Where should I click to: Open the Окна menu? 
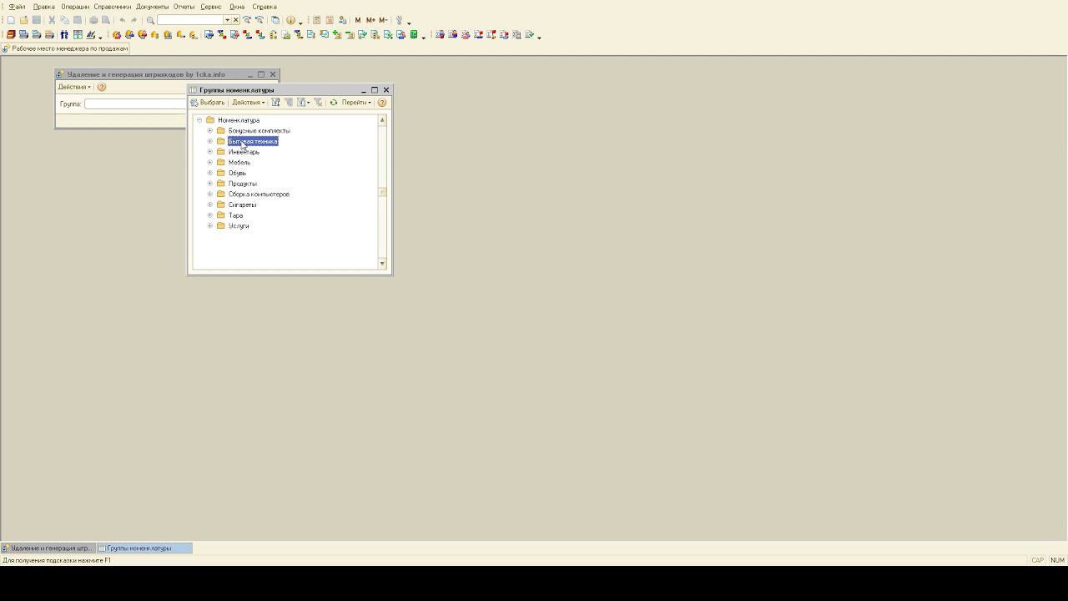pos(237,7)
